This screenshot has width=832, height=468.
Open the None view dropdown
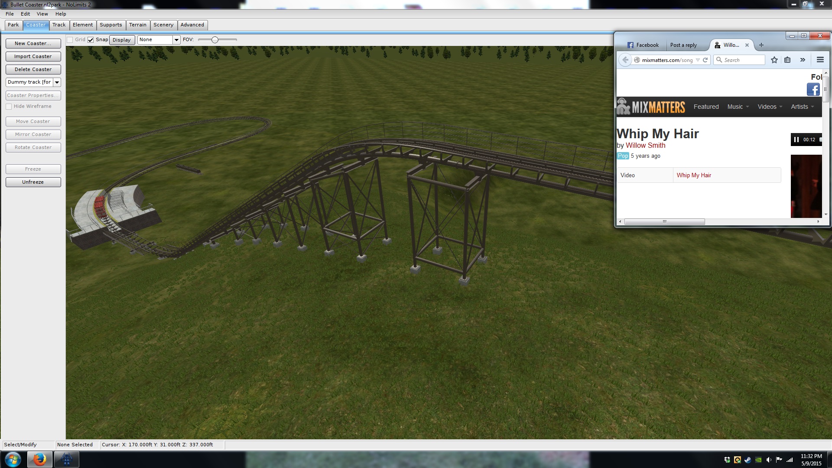[x=176, y=40]
